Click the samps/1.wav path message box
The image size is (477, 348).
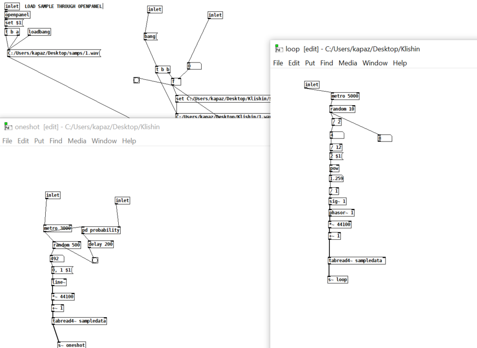pos(54,53)
